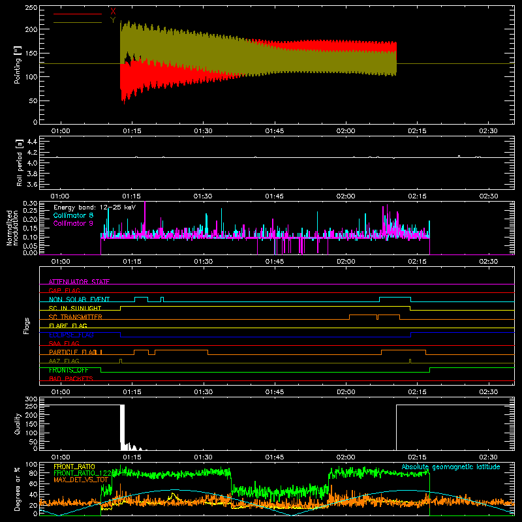The width and height of the screenshot is (522, 522).
Task: Select the GAP_FLAG label
Action: [64, 290]
